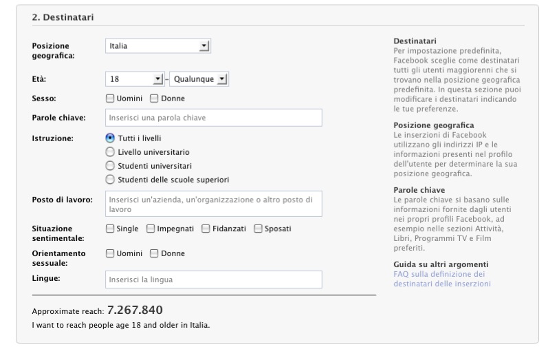Open the maximum age Qualunque dropdown

198,80
